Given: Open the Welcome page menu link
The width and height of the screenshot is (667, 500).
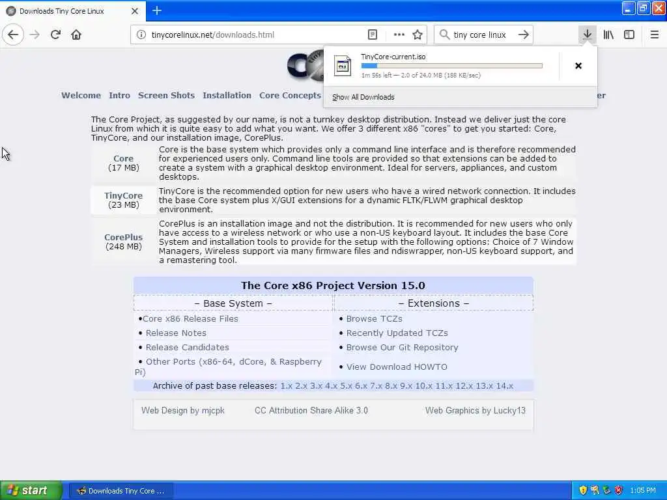Looking at the screenshot, I should click(81, 95).
